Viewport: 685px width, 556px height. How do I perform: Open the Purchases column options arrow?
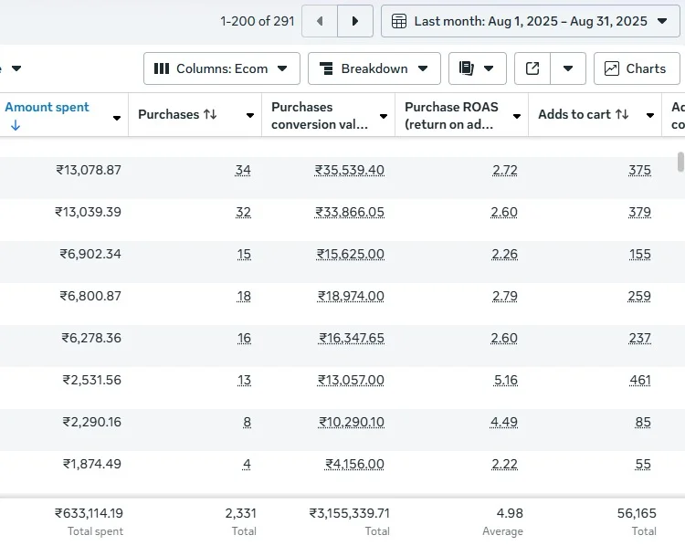pyautogui.click(x=250, y=116)
